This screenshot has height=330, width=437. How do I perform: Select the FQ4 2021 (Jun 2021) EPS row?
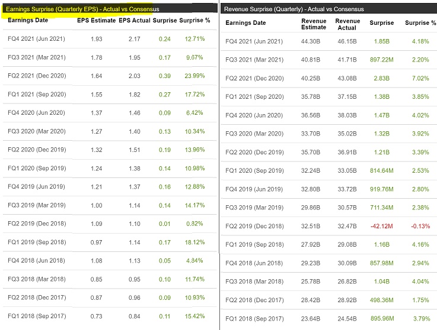[37, 38]
